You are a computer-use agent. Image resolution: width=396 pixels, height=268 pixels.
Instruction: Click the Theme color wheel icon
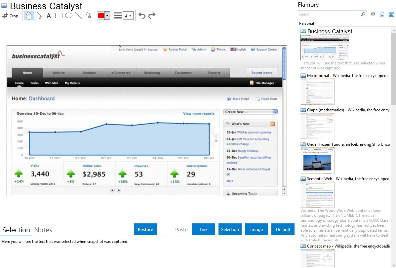tap(213, 49)
